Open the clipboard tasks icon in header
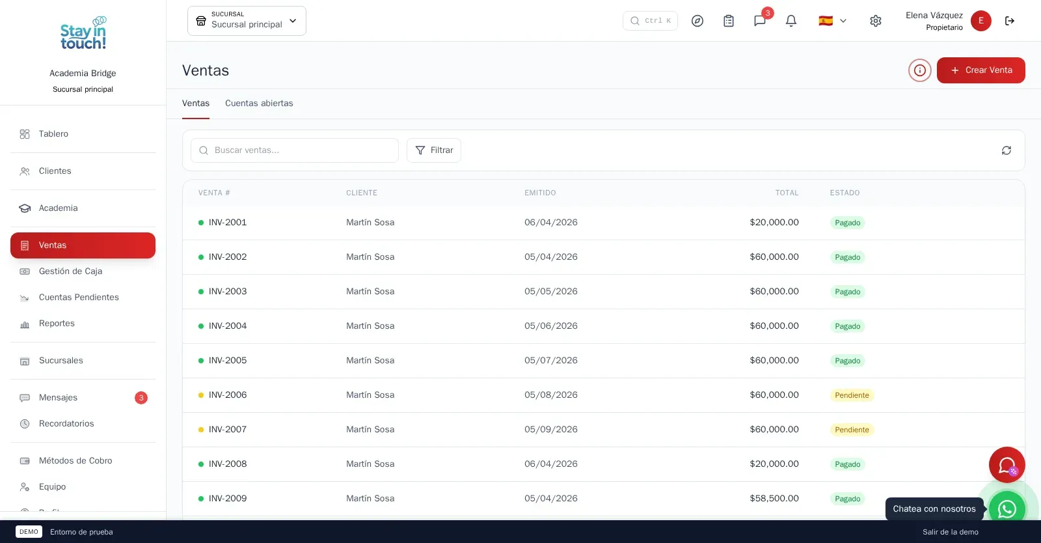The image size is (1041, 543). coord(729,21)
